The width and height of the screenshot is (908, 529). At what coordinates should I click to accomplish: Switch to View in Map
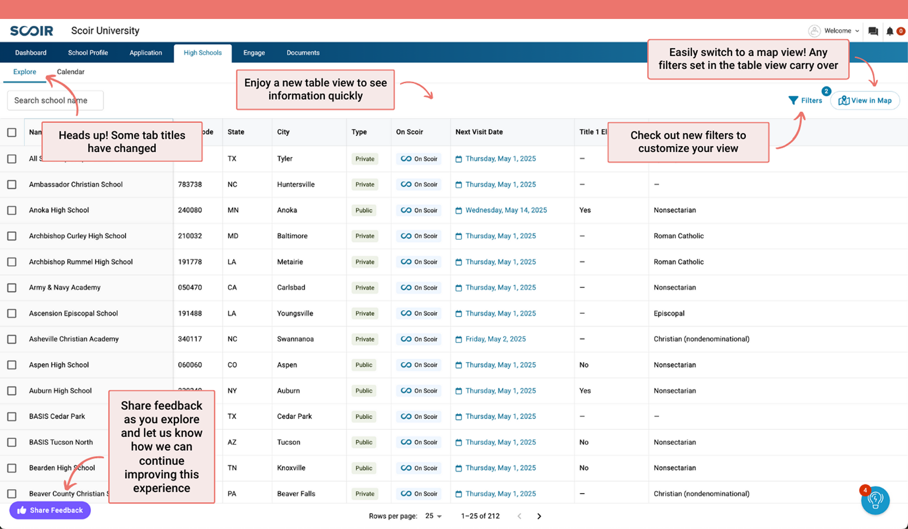pos(865,100)
